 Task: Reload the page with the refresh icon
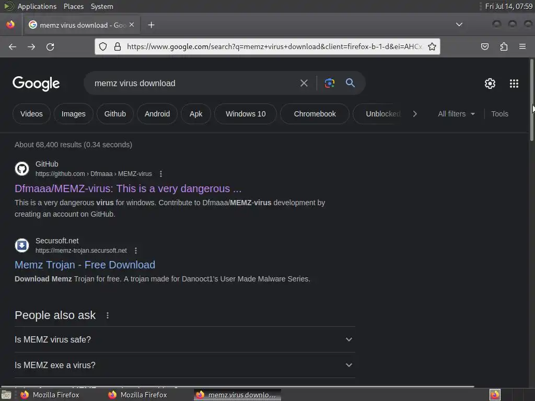(x=50, y=46)
